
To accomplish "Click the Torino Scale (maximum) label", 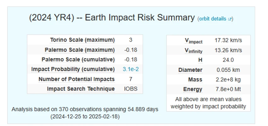I will coord(82,40).
